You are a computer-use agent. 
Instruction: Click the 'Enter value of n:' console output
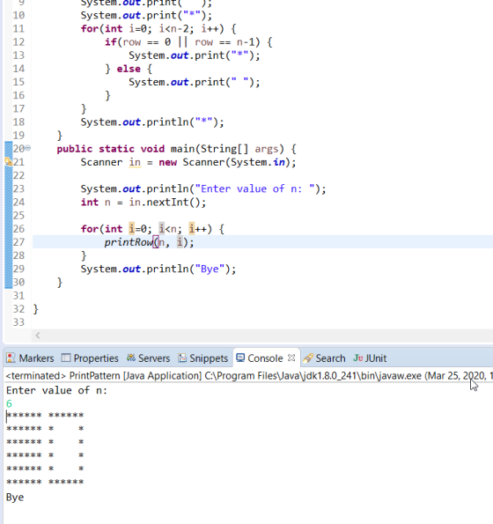56,390
